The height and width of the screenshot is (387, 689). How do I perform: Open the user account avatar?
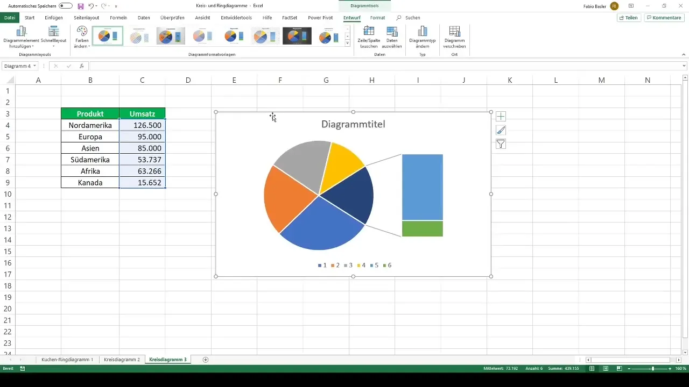614,6
